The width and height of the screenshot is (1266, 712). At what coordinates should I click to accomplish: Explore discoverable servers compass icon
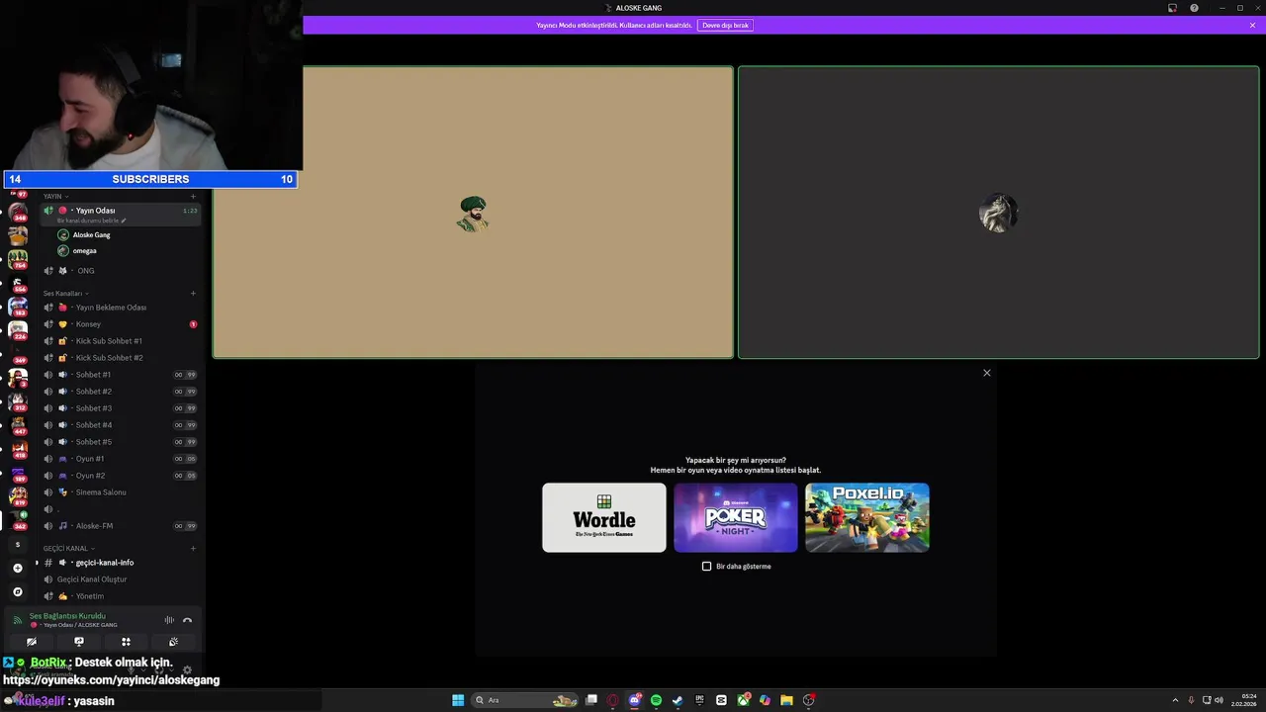click(x=17, y=591)
